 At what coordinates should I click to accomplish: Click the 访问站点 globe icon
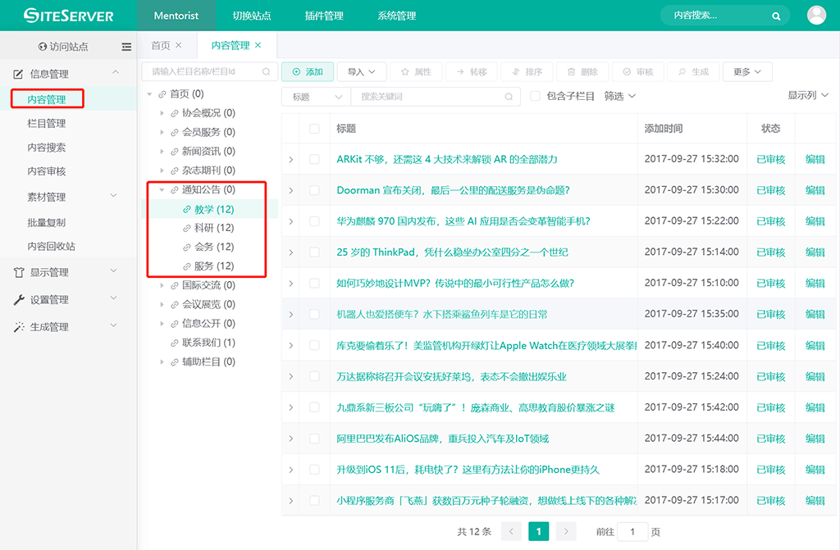point(43,47)
